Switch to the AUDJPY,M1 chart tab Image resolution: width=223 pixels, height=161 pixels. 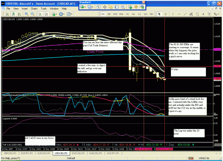tap(113, 153)
